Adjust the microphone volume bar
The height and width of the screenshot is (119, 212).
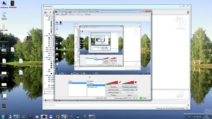112,82
